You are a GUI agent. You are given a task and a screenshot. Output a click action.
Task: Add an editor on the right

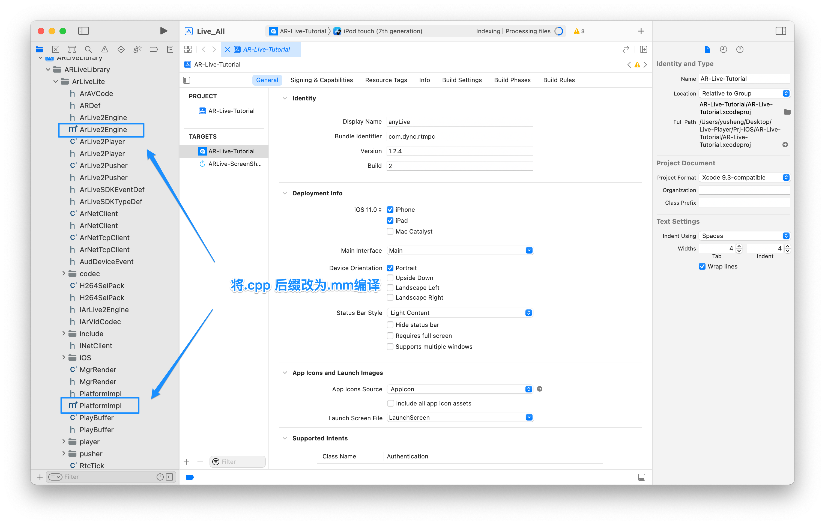[x=643, y=49]
